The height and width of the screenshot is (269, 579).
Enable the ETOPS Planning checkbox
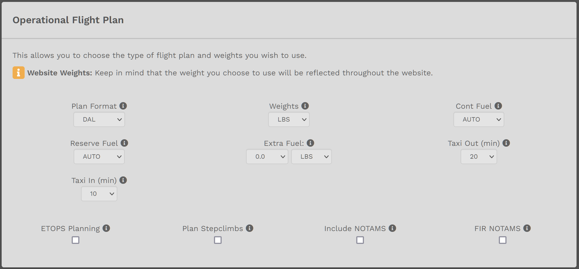tap(76, 240)
